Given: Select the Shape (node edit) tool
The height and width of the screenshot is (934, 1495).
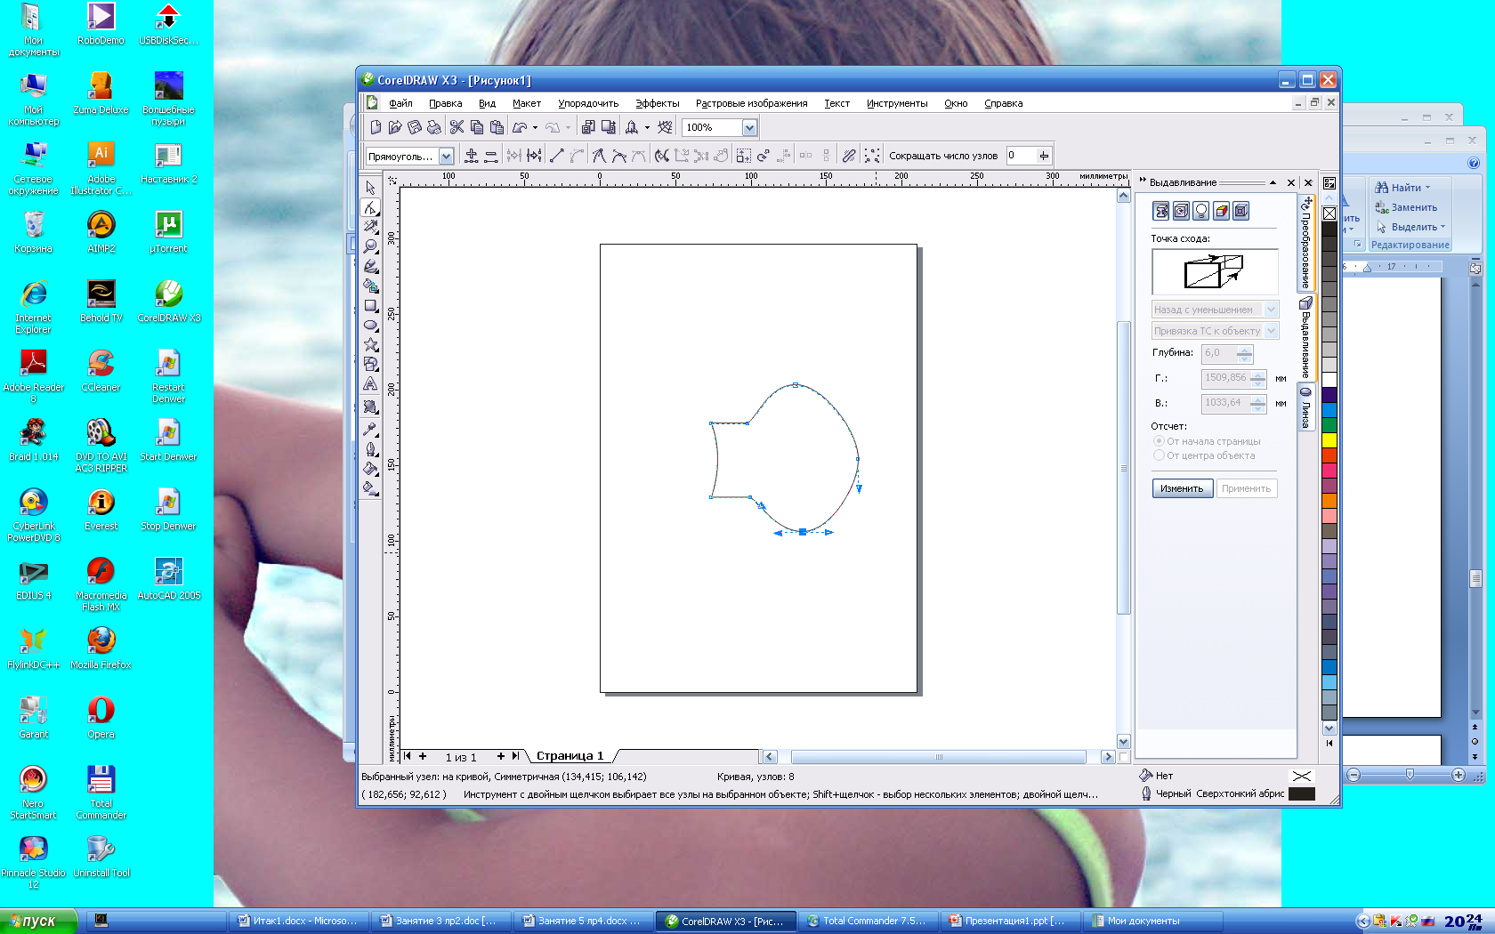Looking at the screenshot, I should (x=371, y=207).
